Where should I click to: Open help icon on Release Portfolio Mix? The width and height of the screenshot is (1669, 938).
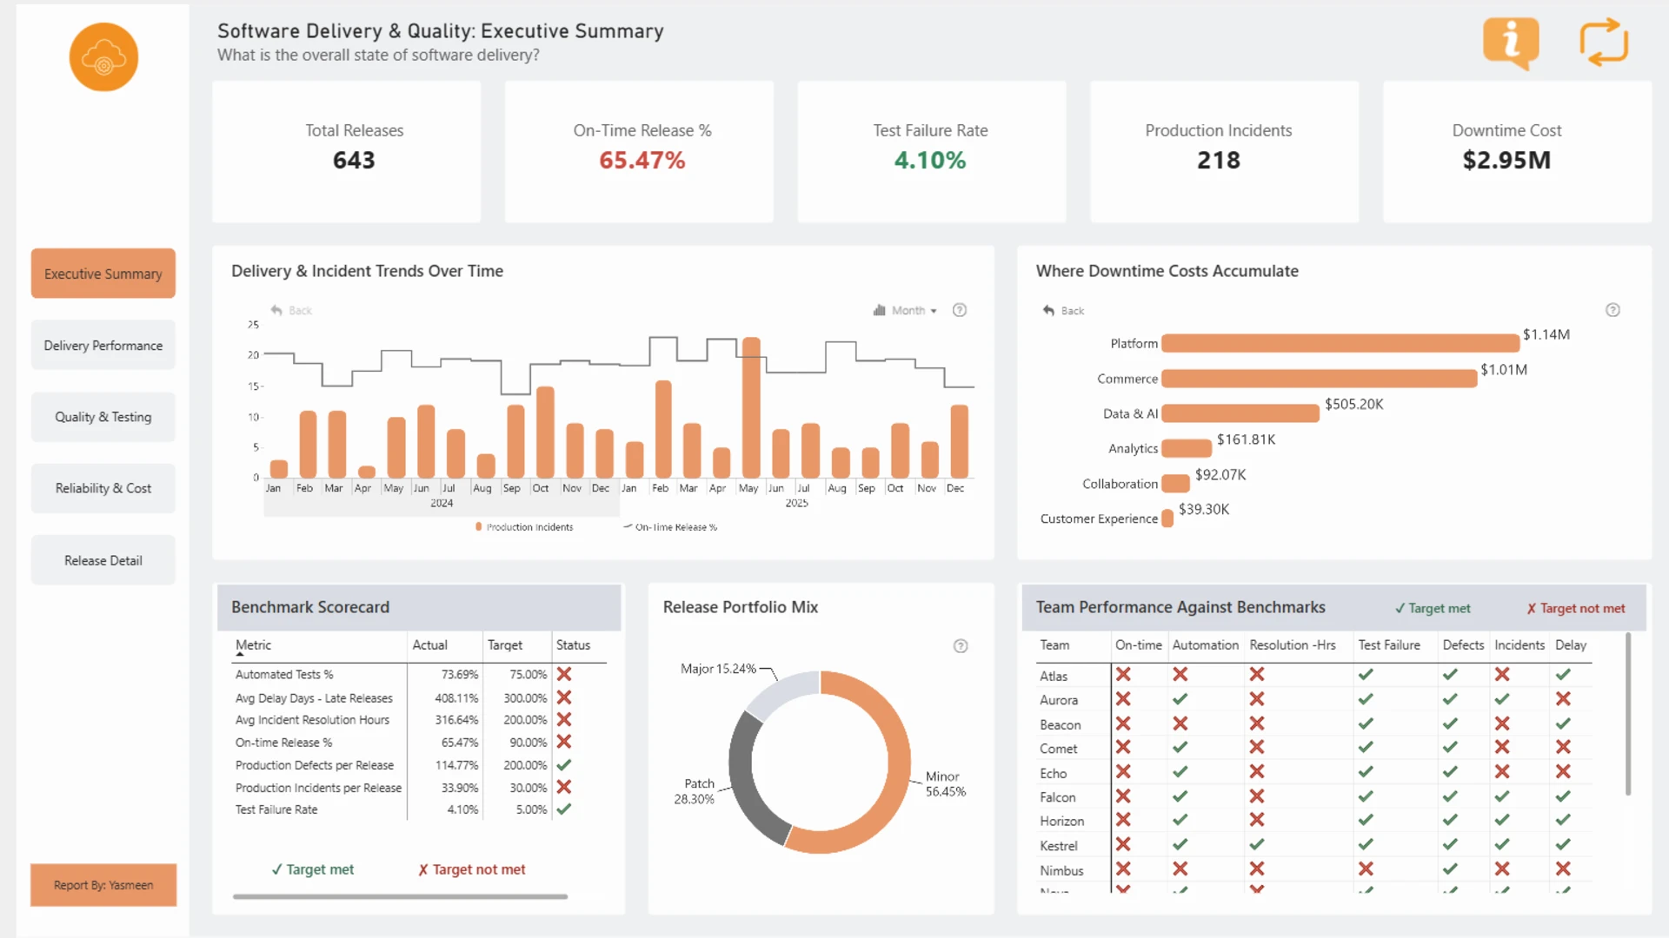(961, 646)
